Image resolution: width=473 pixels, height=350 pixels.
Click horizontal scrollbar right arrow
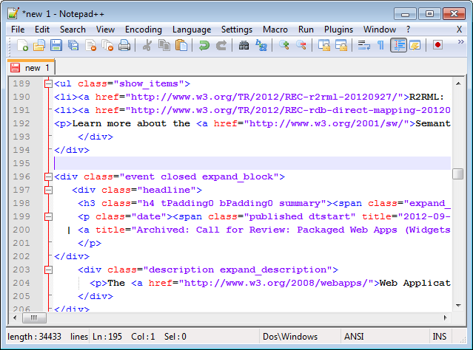click(x=446, y=318)
